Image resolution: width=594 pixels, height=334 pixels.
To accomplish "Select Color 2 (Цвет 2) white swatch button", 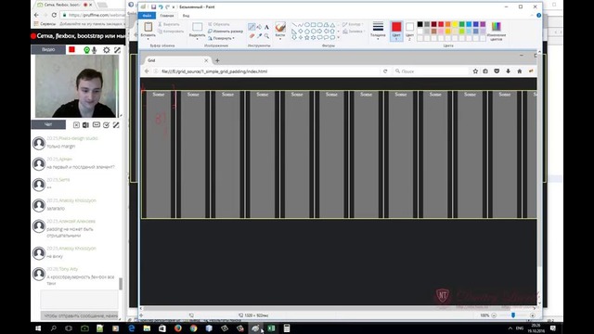I will click(409, 31).
